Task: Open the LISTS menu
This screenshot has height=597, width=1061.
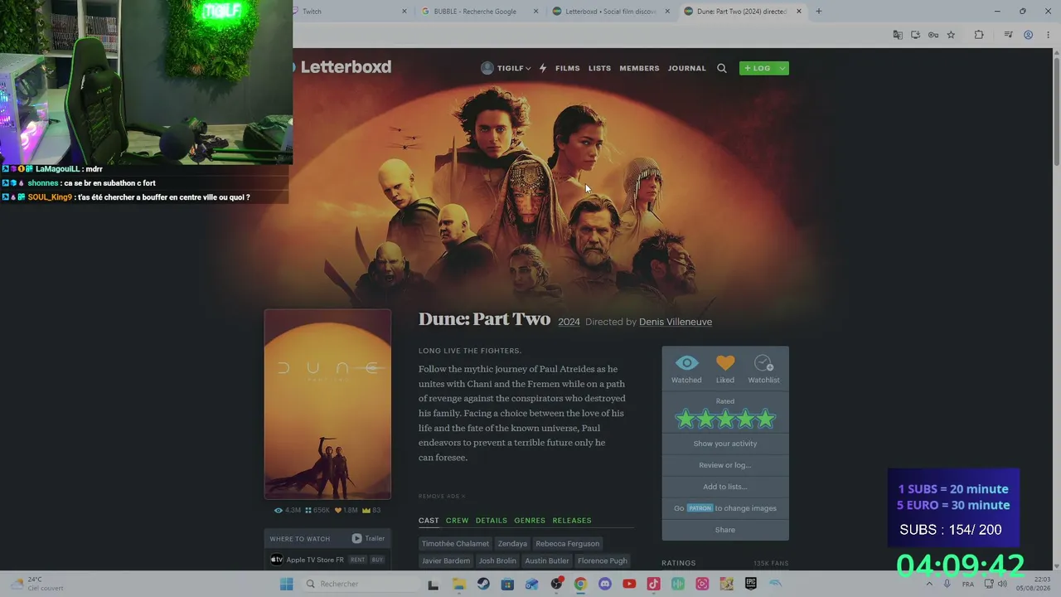Action: point(599,68)
